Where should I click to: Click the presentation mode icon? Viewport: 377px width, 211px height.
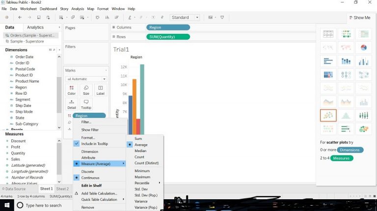point(222,17)
